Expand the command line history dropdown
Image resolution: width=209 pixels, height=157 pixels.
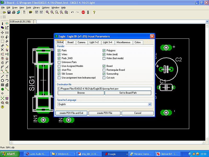207,21
